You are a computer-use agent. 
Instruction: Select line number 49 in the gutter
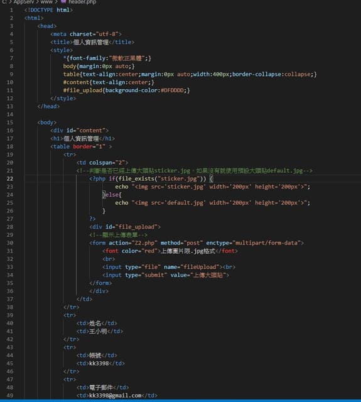pos(10,395)
